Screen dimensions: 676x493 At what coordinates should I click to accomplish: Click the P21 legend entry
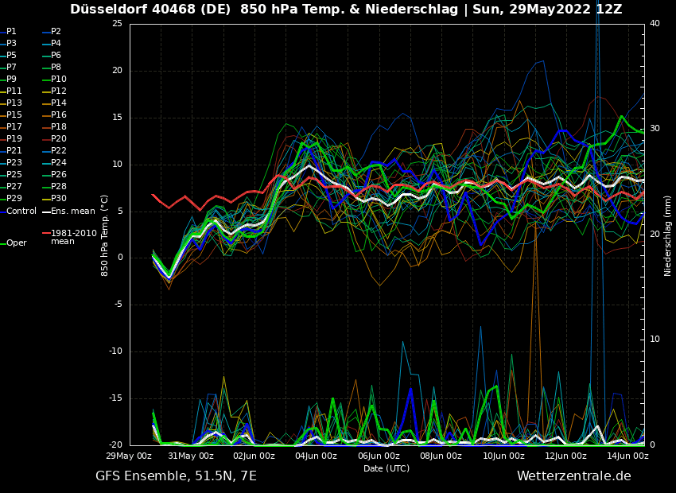tap(14, 151)
